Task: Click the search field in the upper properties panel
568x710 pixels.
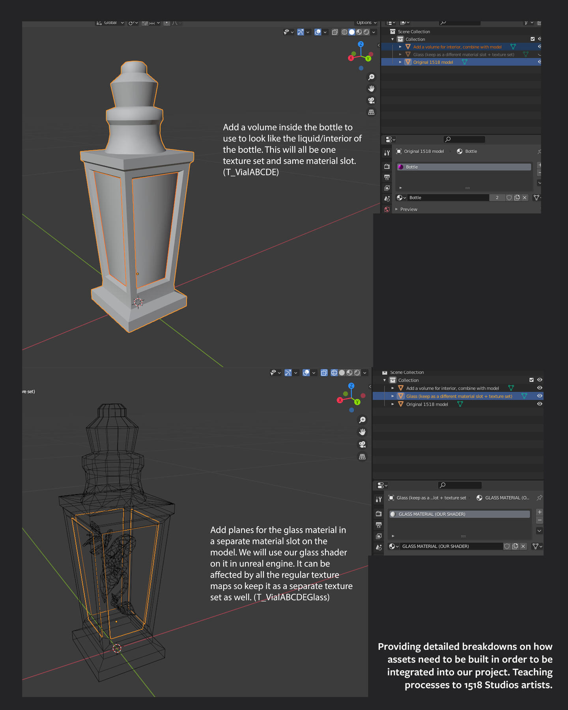Action: [x=464, y=139]
